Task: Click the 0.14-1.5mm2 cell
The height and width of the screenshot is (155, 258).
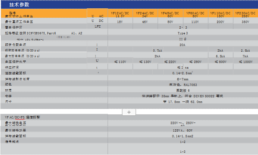Action: pyautogui.click(x=183, y=136)
